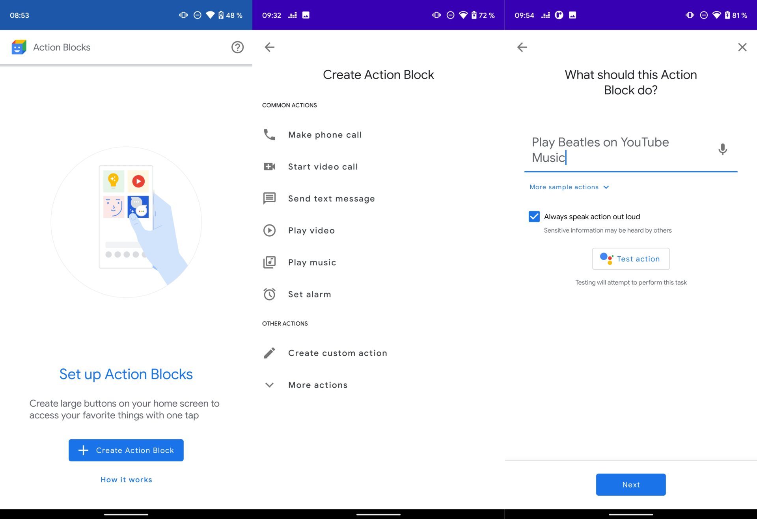Click the More sample actions link text
The height and width of the screenshot is (519, 757).
pyautogui.click(x=564, y=187)
